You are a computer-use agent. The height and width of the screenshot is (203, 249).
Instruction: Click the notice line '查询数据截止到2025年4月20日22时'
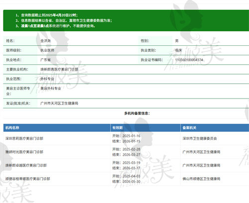click(49, 15)
